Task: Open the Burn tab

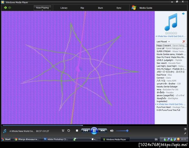Action: (x=100, y=8)
